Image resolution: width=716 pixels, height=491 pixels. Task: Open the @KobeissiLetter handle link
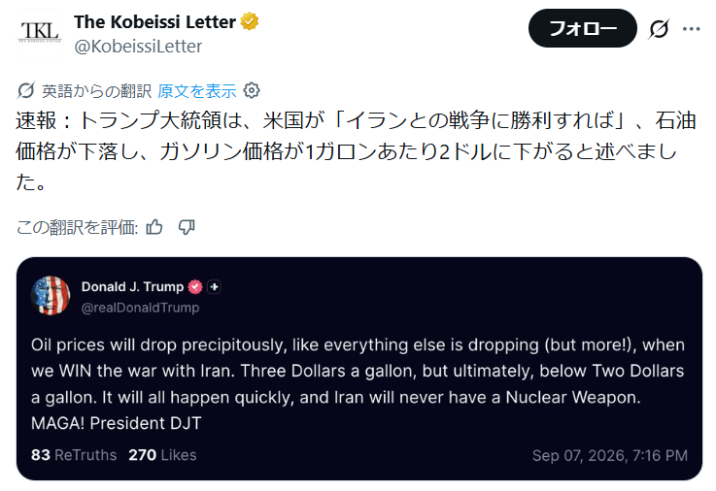tap(138, 46)
